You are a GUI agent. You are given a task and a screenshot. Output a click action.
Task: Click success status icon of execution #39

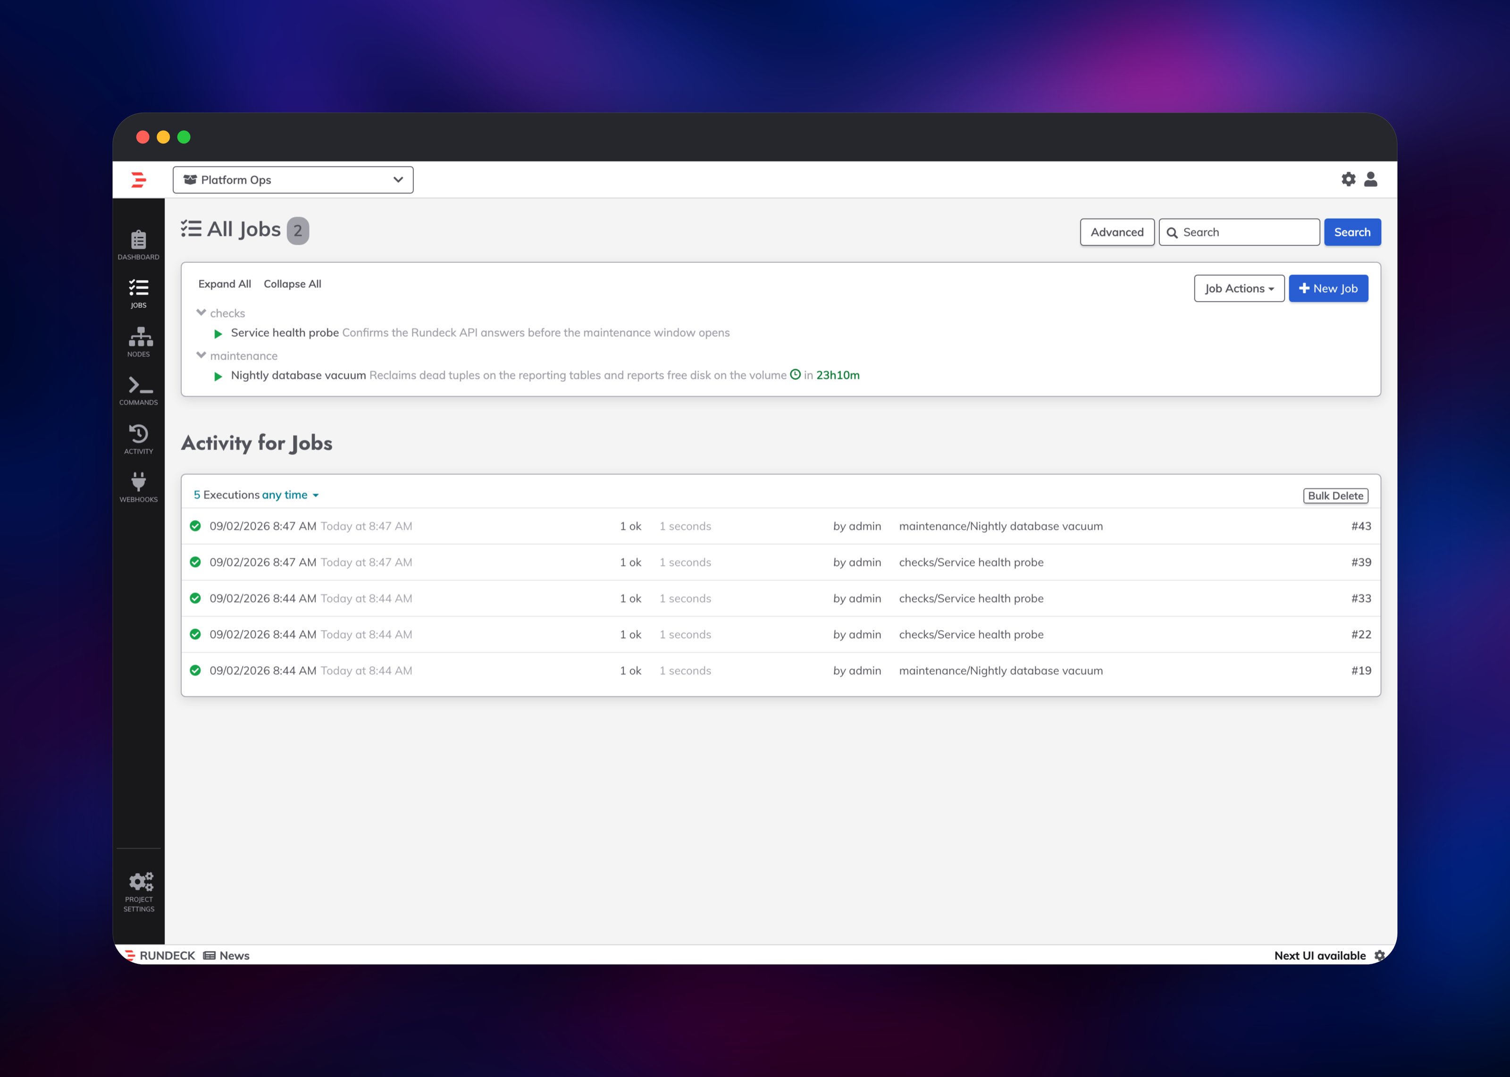(195, 562)
